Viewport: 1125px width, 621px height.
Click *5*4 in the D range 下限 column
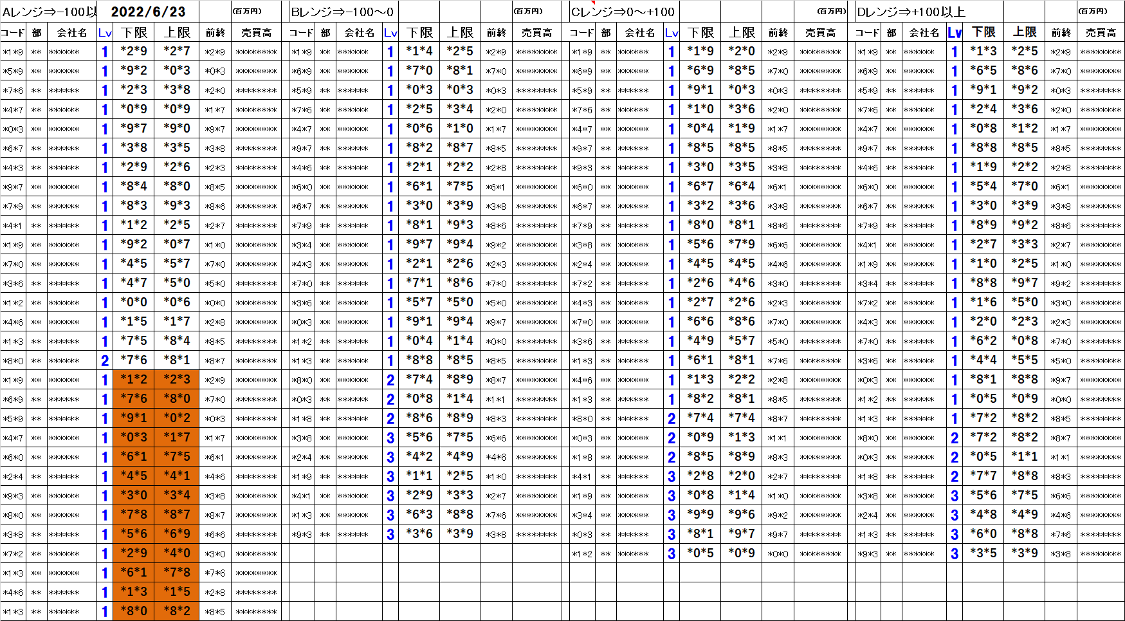(983, 187)
